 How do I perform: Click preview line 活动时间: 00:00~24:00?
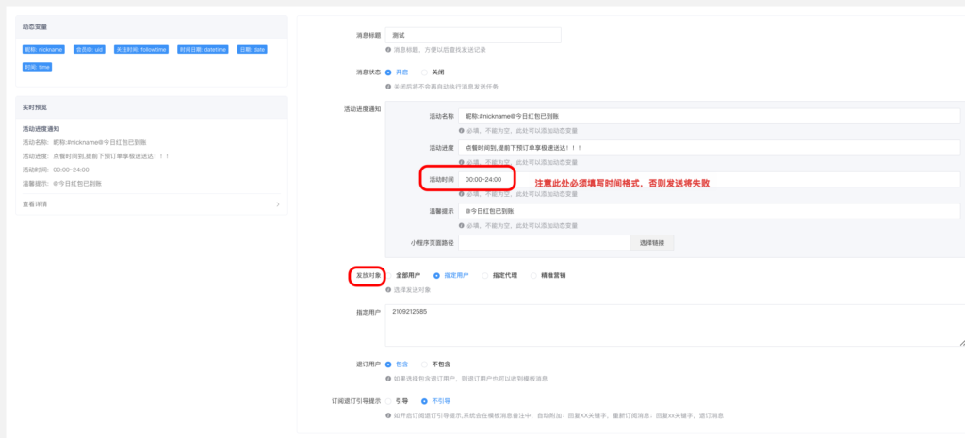click(56, 170)
